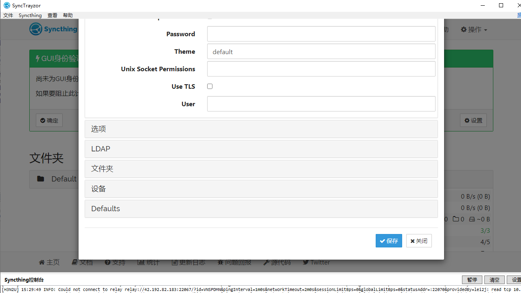Click the blue 保存 button
521x293 pixels.
pyautogui.click(x=389, y=241)
